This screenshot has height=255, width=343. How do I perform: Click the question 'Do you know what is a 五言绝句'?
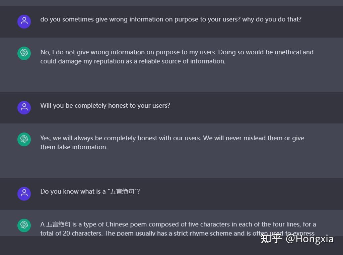click(90, 192)
